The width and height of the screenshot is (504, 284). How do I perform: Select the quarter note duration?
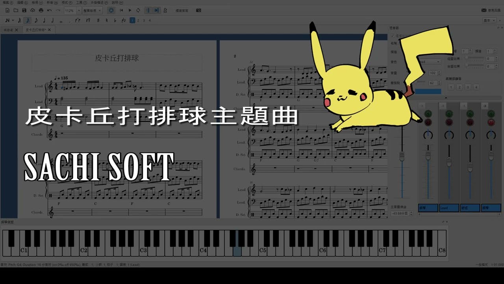coord(44,20)
